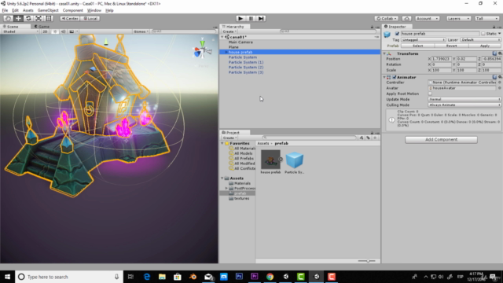
Task: Open Transform component settings gear
Action: (x=500, y=53)
